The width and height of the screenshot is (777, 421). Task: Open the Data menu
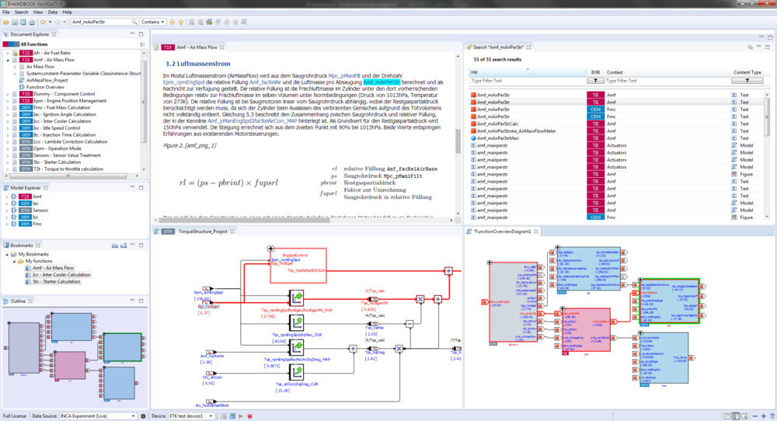(53, 12)
